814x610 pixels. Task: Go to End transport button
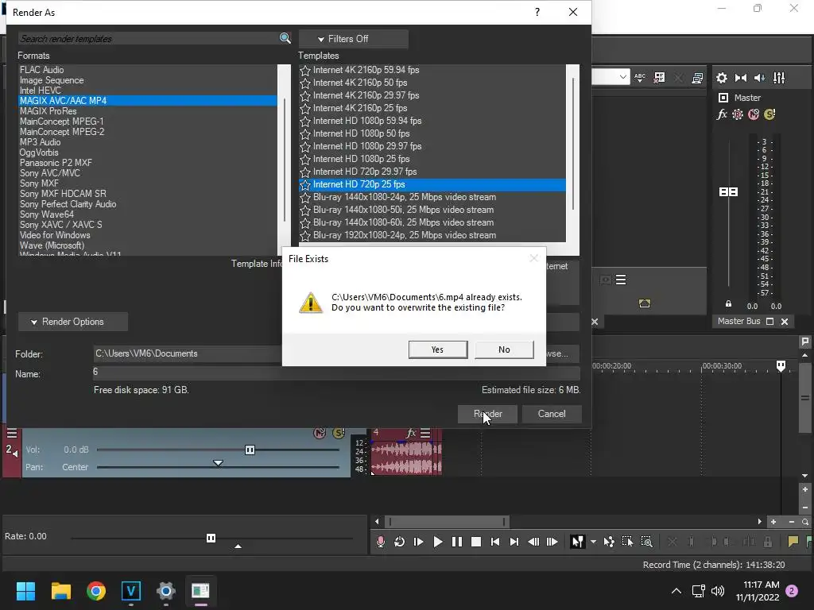point(514,542)
